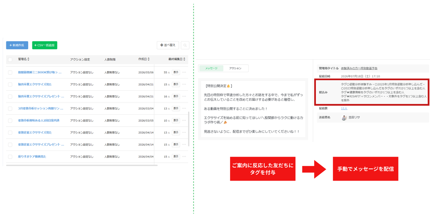Click the 2026/04/04 creation date cell

[x=146, y=157]
